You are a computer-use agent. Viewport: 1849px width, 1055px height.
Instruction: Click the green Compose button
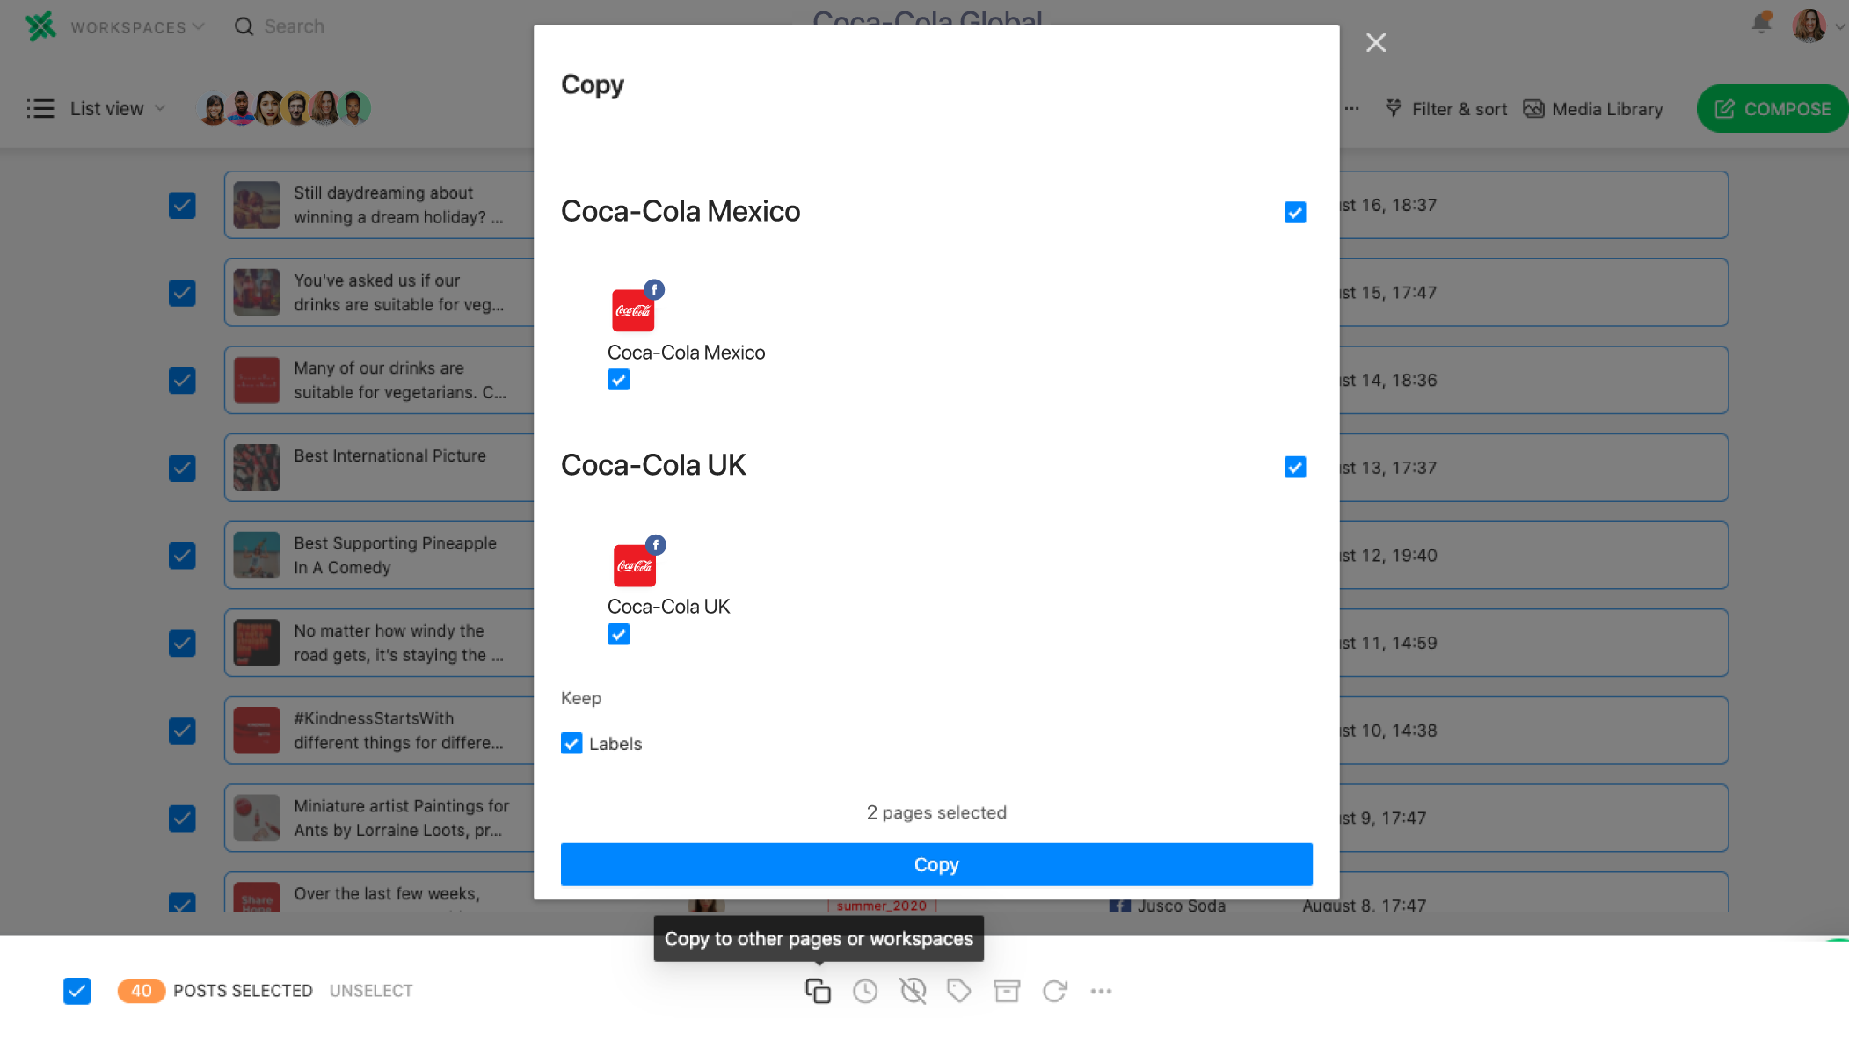(1773, 108)
